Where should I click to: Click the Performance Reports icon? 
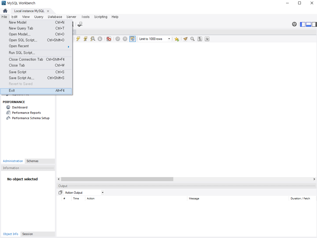[x=8, y=112]
